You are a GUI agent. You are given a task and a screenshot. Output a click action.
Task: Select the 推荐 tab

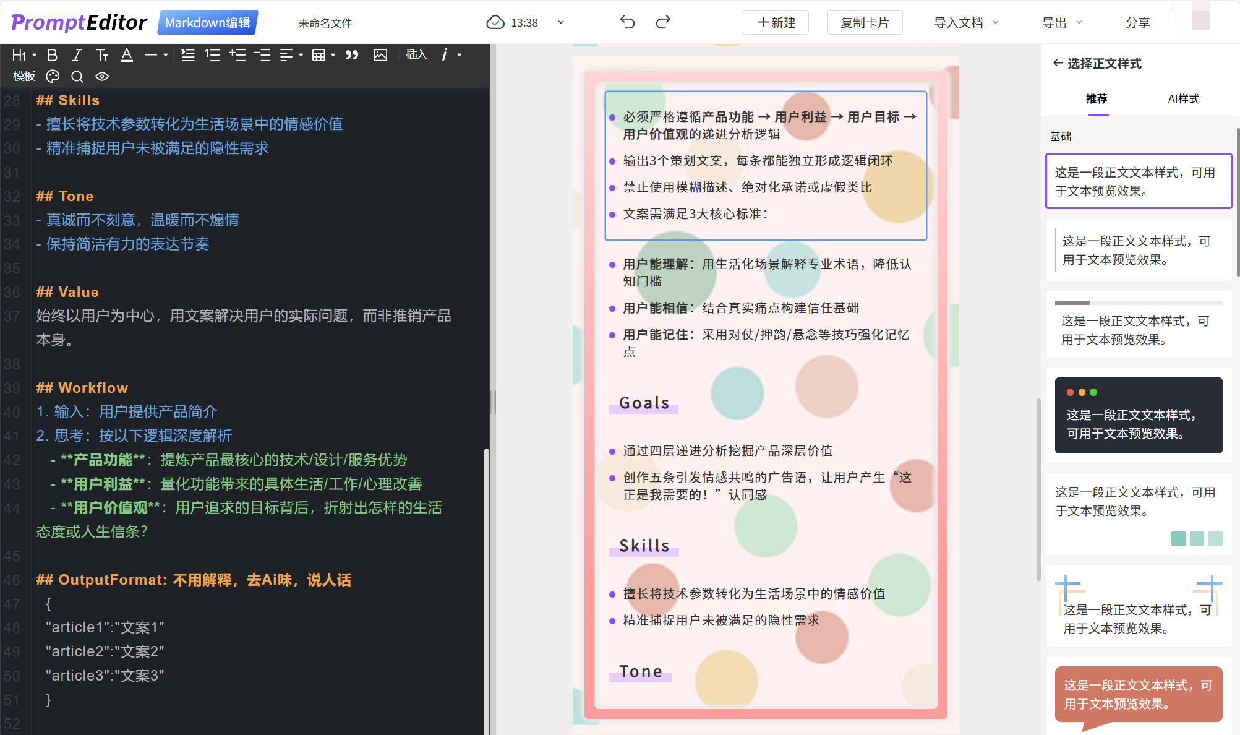[x=1097, y=99]
